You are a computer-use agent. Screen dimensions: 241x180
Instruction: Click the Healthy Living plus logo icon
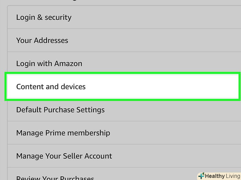pos(201,176)
